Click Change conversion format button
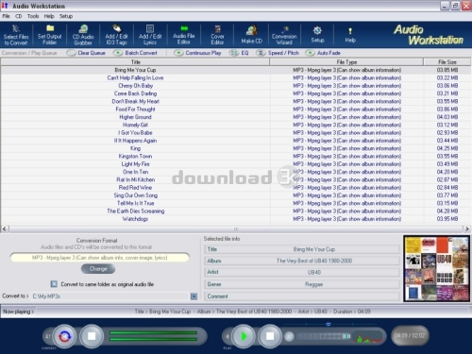 coord(98,269)
